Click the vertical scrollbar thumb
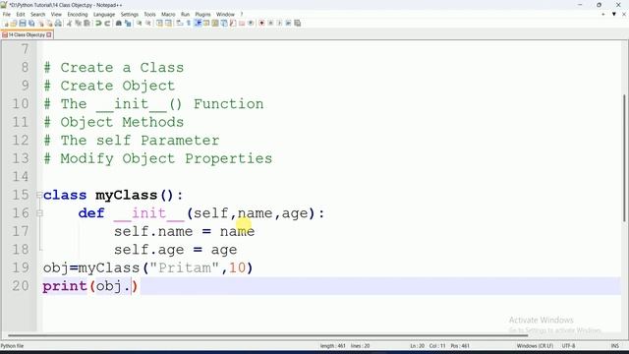This screenshot has width=629, height=354. [624, 157]
